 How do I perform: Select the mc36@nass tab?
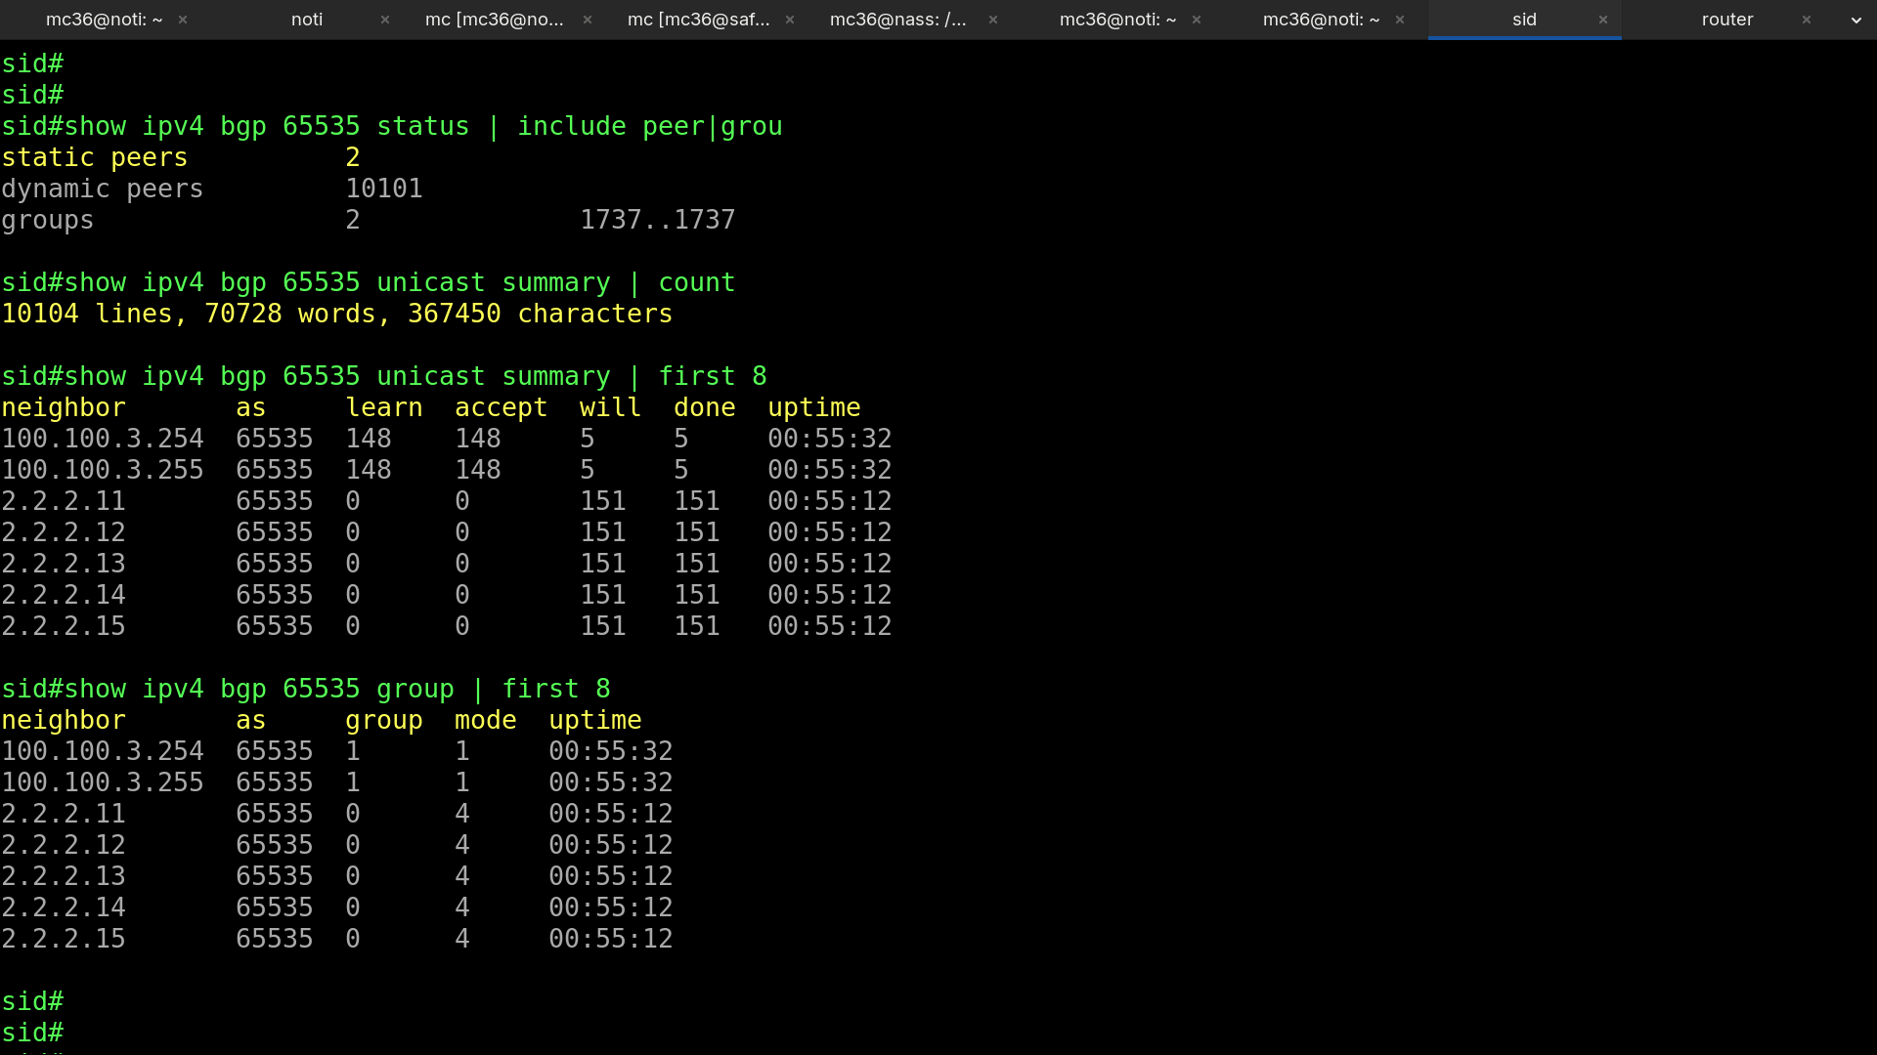(897, 20)
